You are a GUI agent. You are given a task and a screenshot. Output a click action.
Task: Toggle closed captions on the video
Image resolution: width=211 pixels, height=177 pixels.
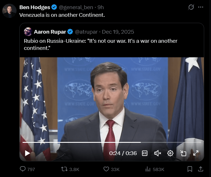point(145,153)
